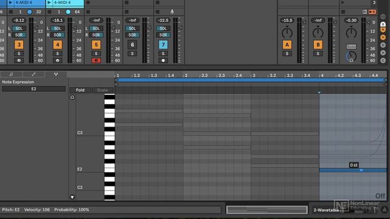Select track 3 volume value -9.12
The image size is (390, 219).
19,20
